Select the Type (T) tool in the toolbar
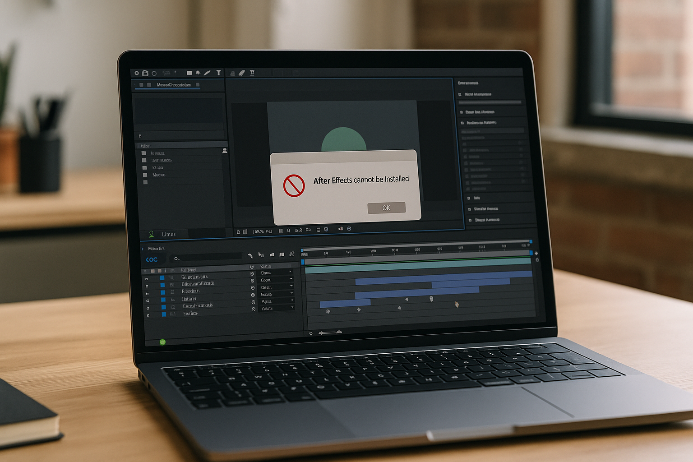Viewport: 693px width, 462px height. [x=218, y=73]
